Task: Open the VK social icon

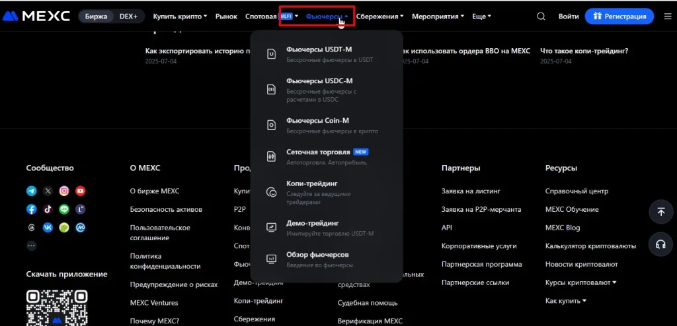Action: click(48, 227)
